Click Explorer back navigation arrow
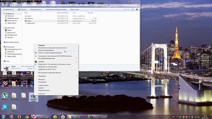The width and height of the screenshot is (212, 119). [x=3, y=5]
